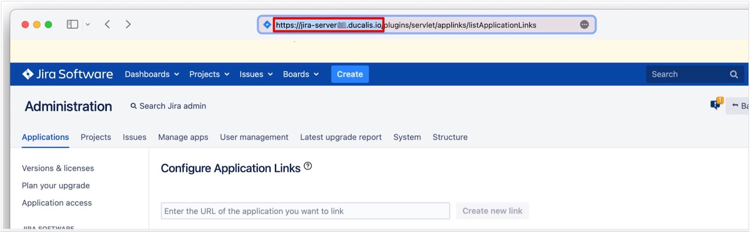Switch to the Issues admin tab
The width and height of the screenshot is (750, 232).
(x=135, y=137)
